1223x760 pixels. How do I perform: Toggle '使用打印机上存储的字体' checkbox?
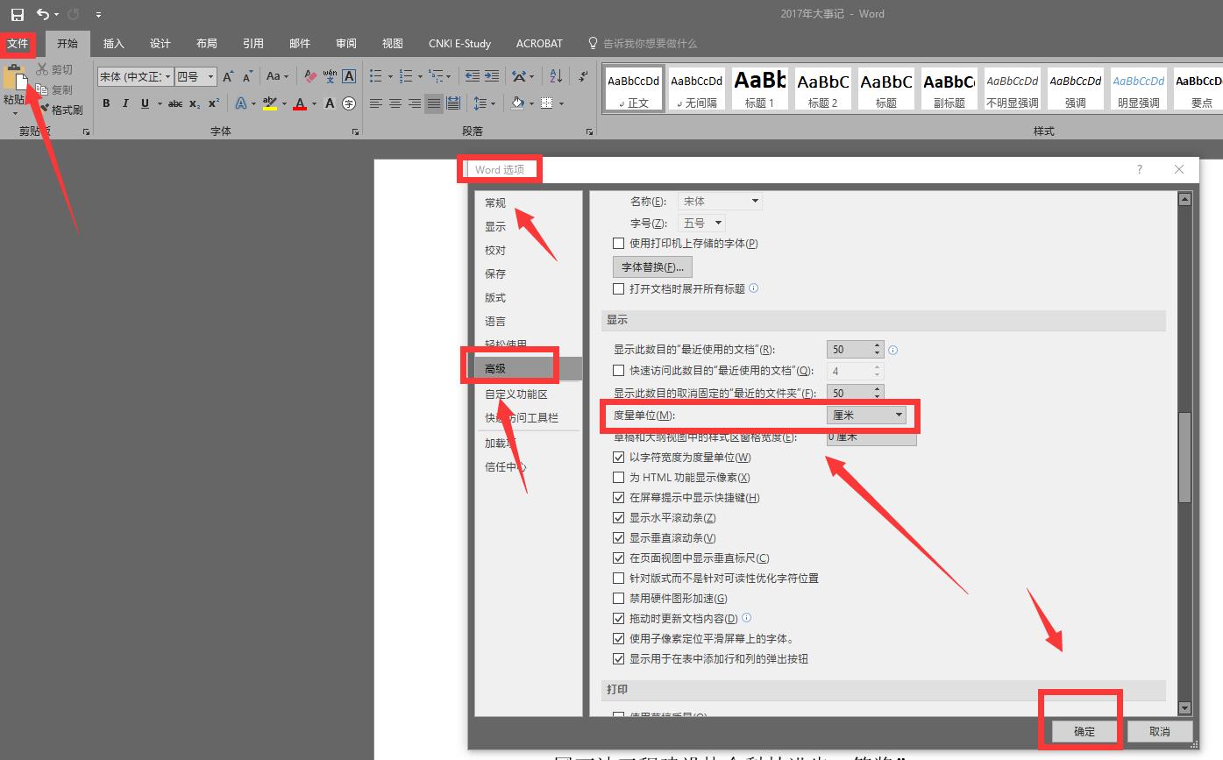[619, 244]
